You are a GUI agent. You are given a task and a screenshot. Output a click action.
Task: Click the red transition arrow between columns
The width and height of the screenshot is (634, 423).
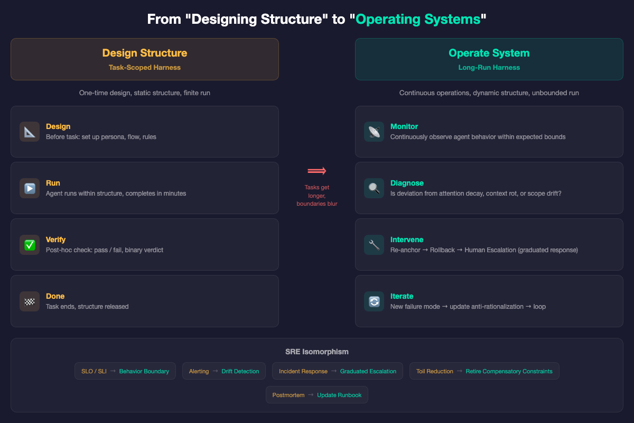click(x=316, y=170)
